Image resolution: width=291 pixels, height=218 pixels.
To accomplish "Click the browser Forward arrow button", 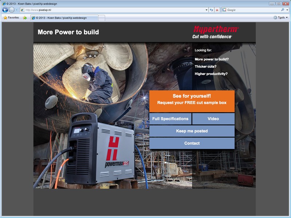I will [12, 10].
